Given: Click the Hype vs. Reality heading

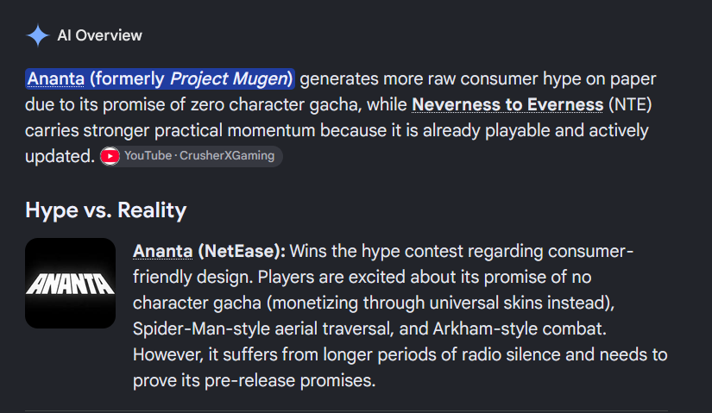Looking at the screenshot, I should (x=106, y=210).
